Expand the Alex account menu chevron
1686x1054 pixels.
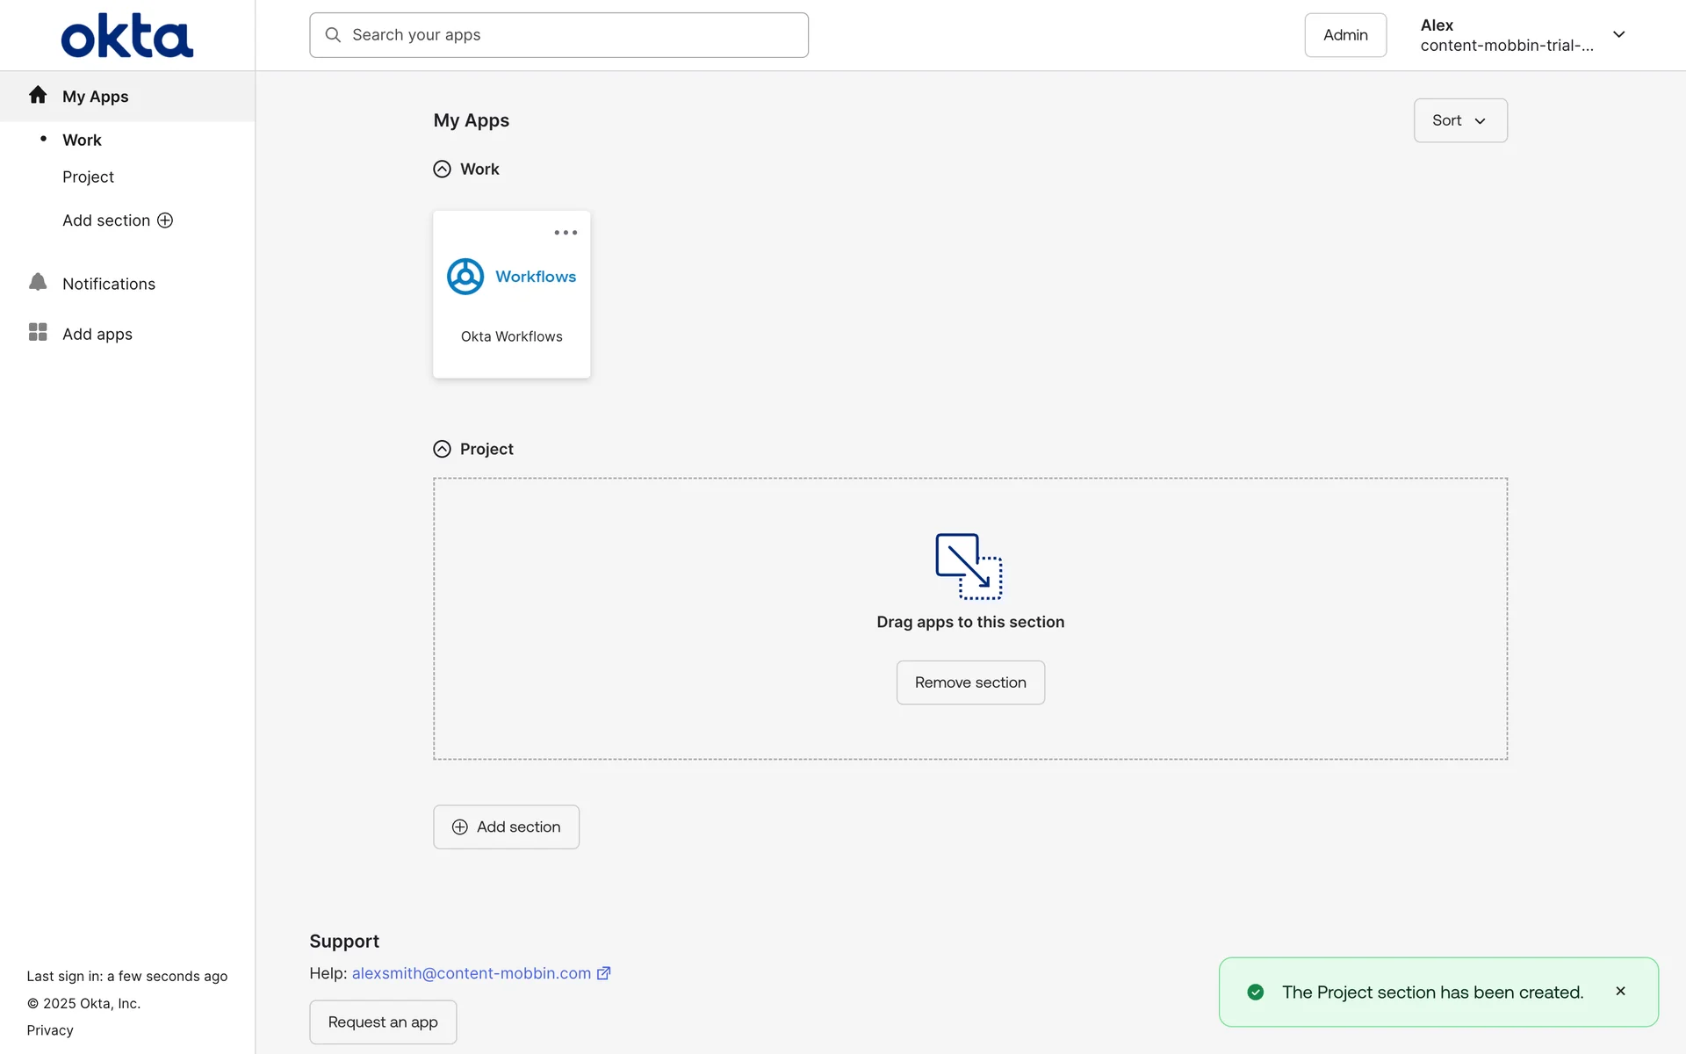(x=1618, y=35)
